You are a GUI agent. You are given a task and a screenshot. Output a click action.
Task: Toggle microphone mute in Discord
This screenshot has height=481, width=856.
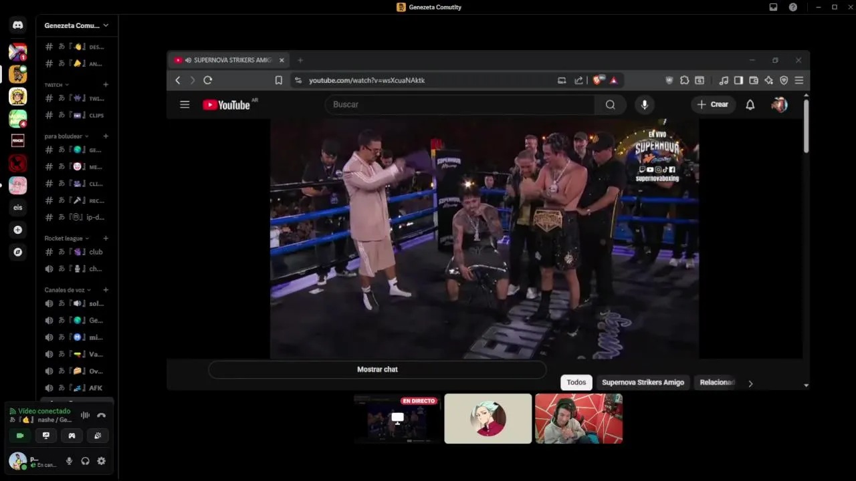coord(69,461)
